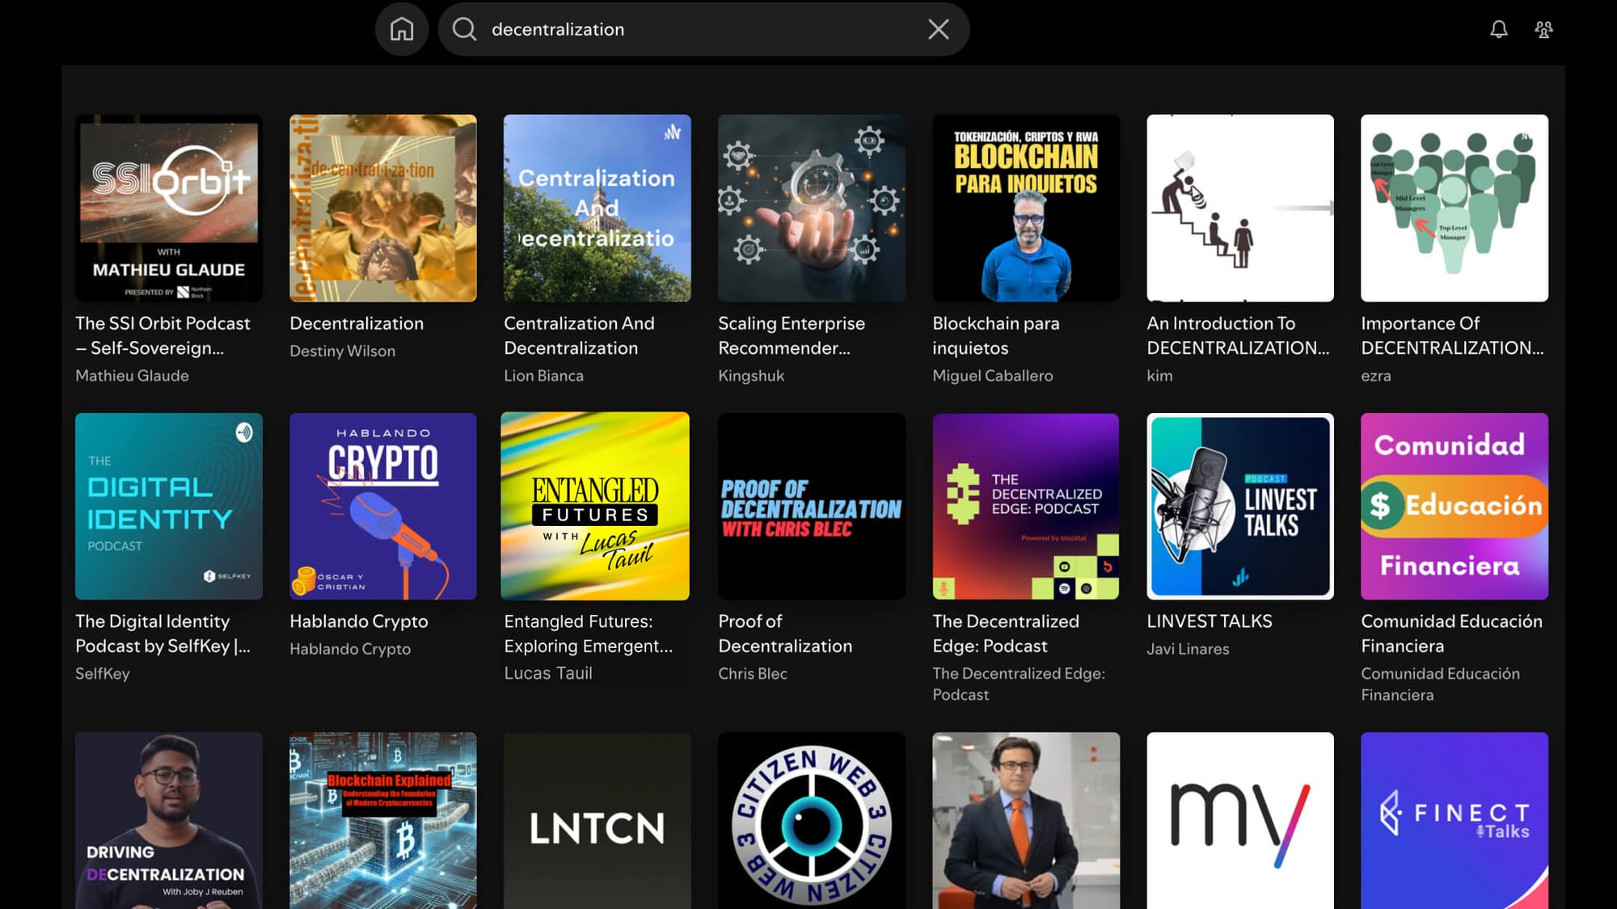Image resolution: width=1617 pixels, height=909 pixels.
Task: Open Decentralization by Destiny Wilson cover
Action: (x=383, y=208)
